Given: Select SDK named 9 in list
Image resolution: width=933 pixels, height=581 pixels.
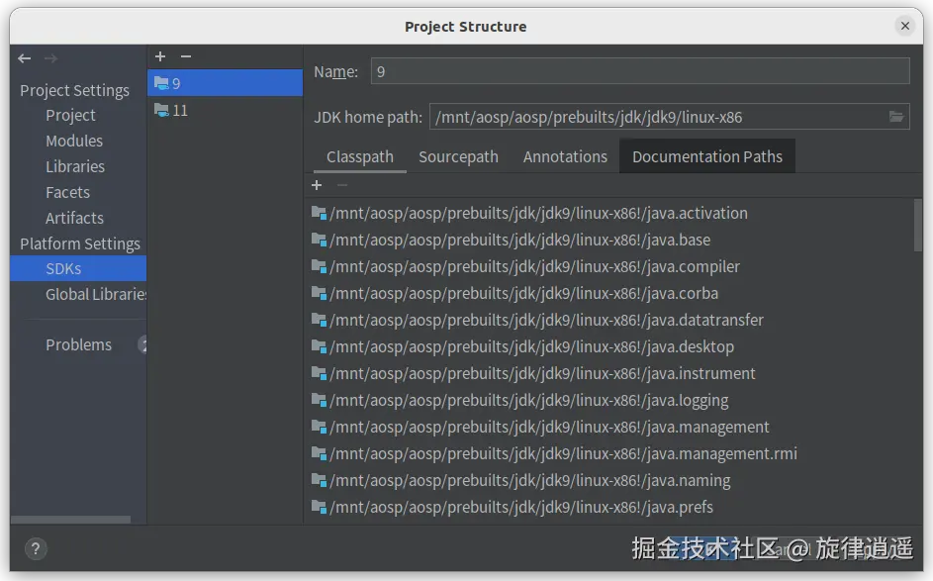Looking at the screenshot, I should click(225, 83).
